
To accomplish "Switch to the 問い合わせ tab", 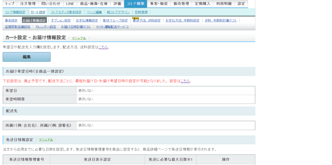I will [51, 4].
